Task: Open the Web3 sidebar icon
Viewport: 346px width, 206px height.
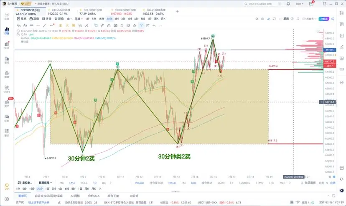Action: click(x=7, y=89)
